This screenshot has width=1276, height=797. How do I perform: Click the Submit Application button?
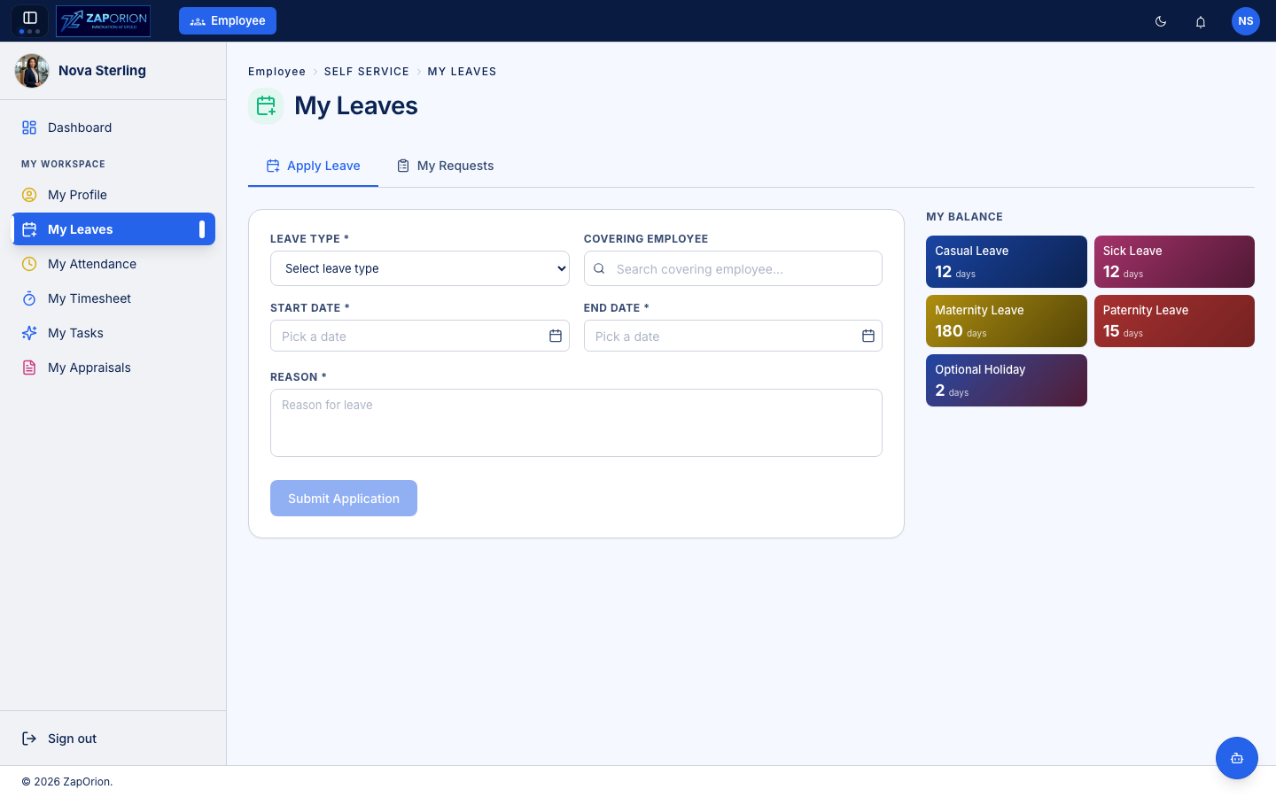point(344,499)
